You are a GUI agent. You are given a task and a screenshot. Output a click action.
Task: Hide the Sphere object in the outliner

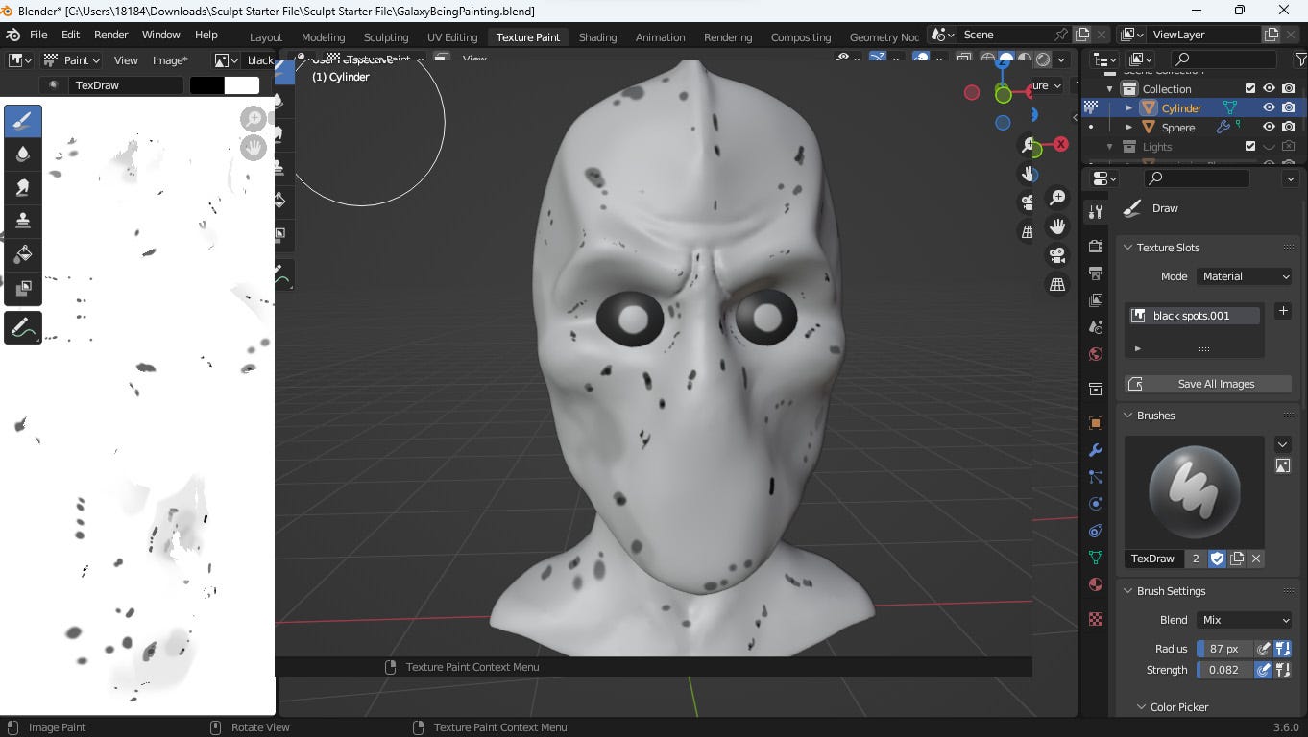[x=1269, y=127]
